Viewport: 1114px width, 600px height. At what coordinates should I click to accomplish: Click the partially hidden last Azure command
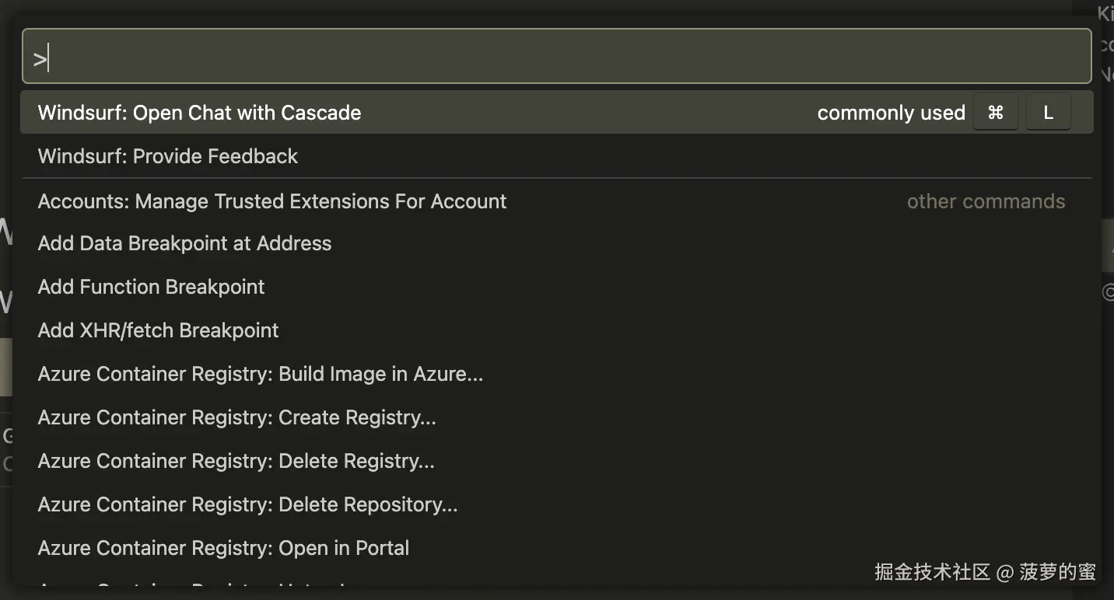(194, 583)
